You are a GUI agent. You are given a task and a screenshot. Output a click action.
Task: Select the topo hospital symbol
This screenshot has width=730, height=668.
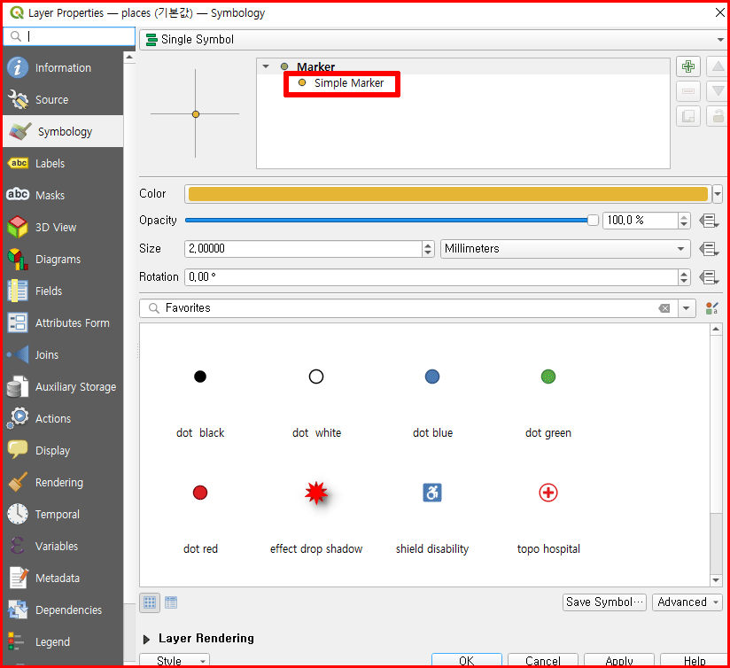pos(548,493)
